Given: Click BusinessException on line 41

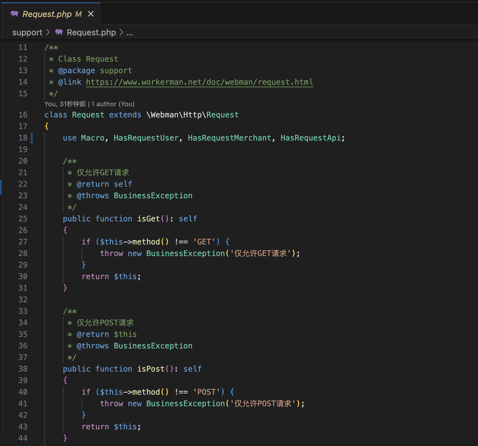Looking at the screenshot, I should 186,404.
